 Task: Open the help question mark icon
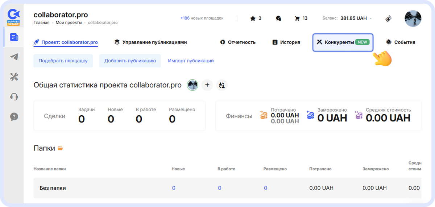click(14, 117)
